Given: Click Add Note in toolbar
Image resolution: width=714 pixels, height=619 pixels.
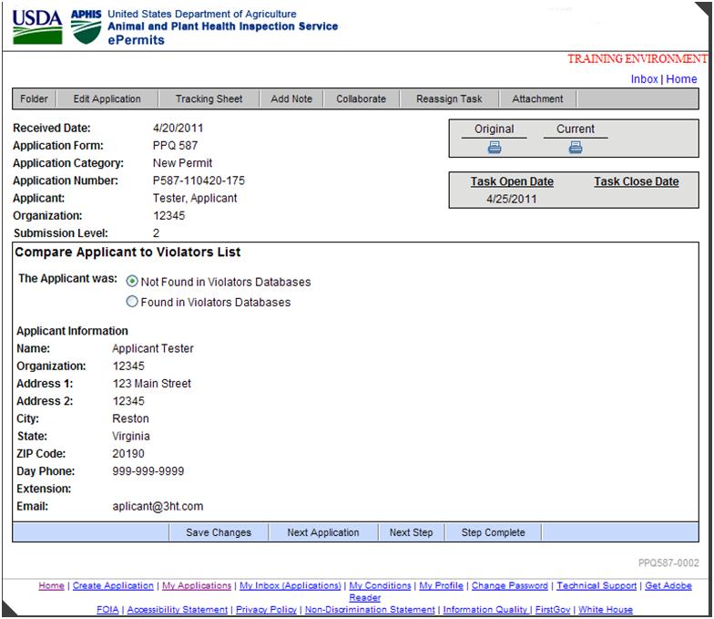Looking at the screenshot, I should 291,98.
